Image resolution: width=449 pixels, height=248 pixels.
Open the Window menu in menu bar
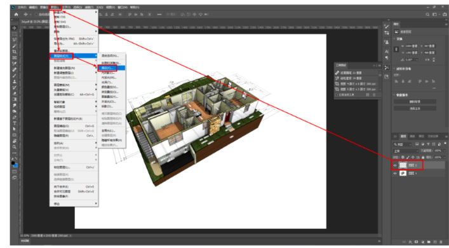[123, 7]
